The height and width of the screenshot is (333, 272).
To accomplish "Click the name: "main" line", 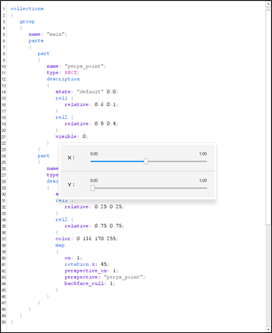I will point(48,34).
